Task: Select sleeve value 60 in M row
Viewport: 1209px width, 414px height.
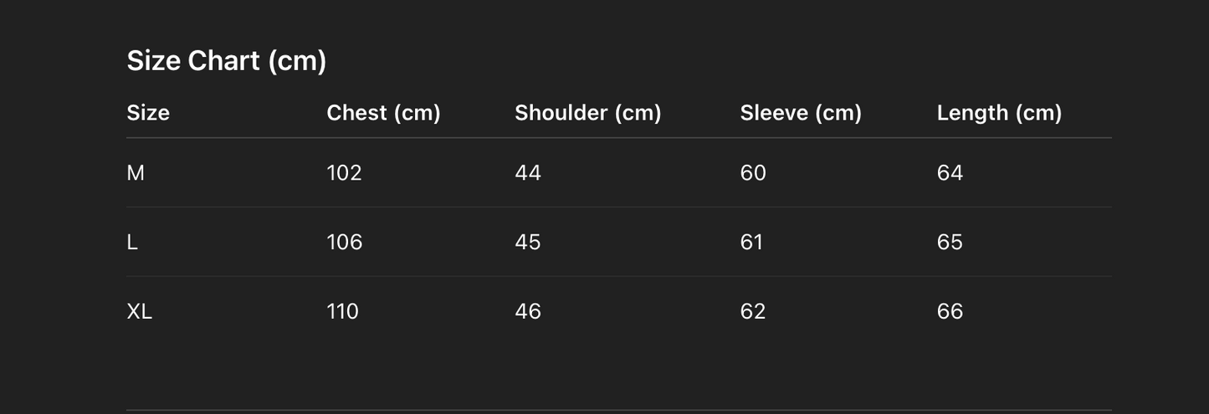Action: (x=753, y=173)
